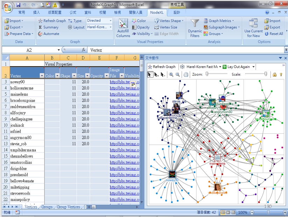Click Lay Out Again button

pyautogui.click(x=237, y=67)
